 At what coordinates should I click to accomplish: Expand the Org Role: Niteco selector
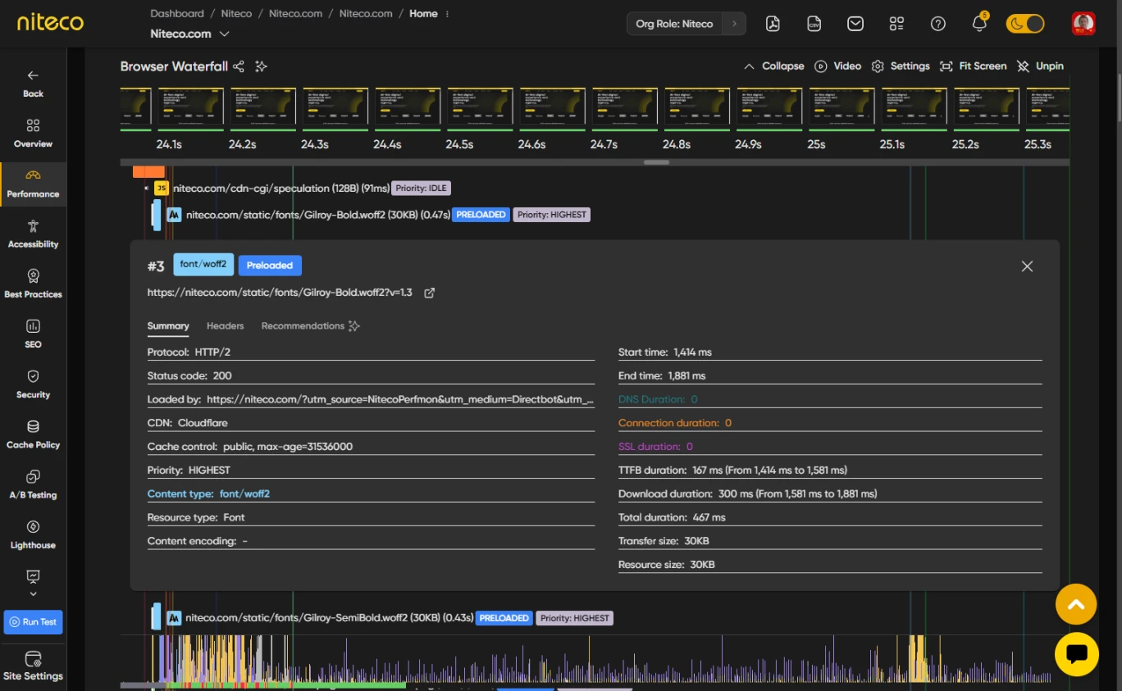coord(686,24)
